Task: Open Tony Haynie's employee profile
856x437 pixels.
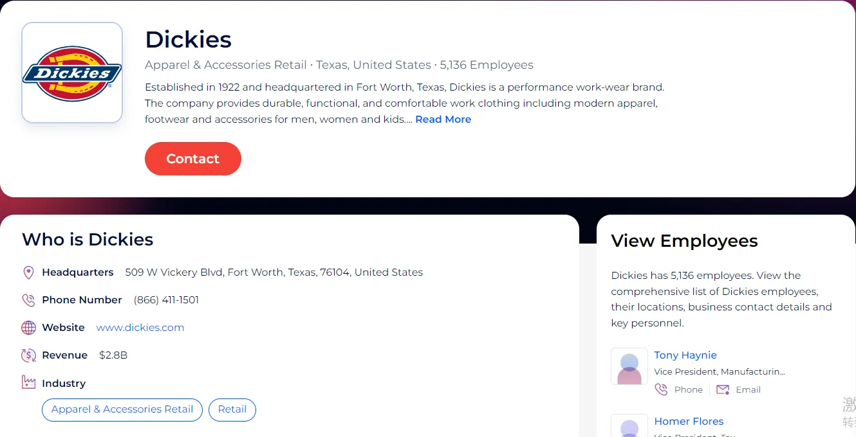Action: point(685,355)
